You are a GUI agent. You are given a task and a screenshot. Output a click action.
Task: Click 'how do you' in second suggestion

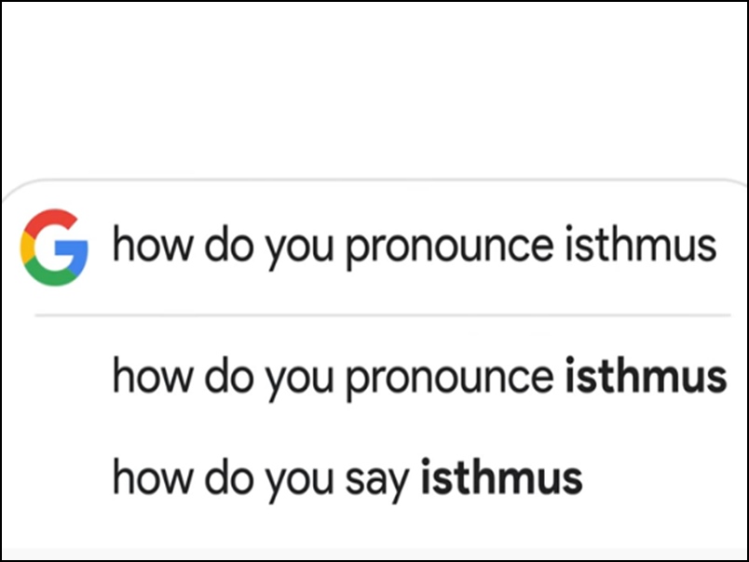[x=224, y=478]
